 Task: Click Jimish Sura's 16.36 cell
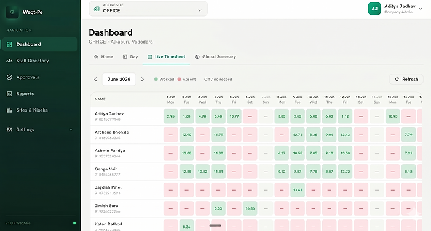pos(250,208)
